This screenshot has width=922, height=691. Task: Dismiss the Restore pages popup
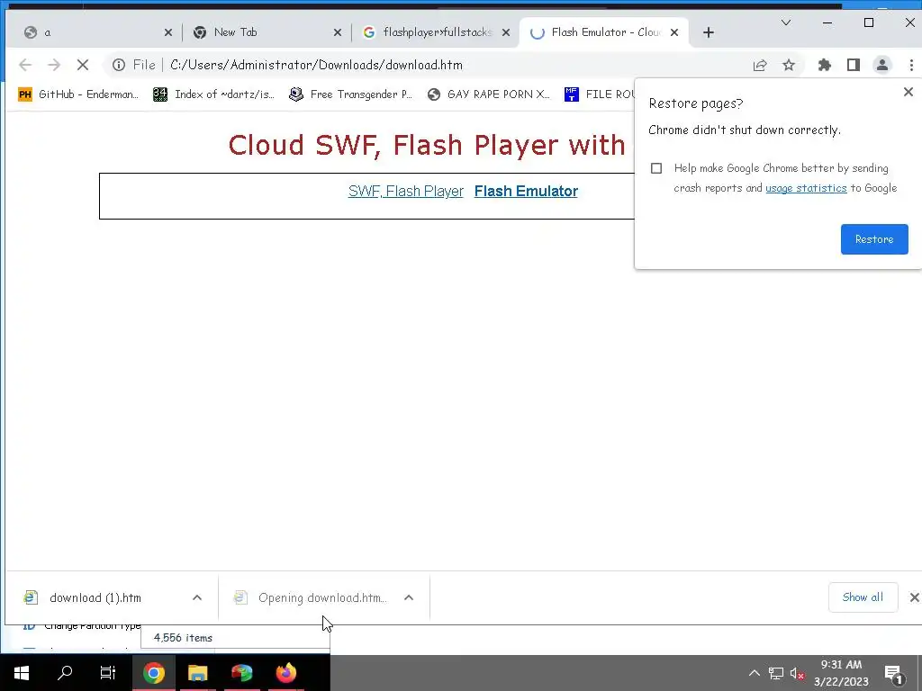pos(908,93)
